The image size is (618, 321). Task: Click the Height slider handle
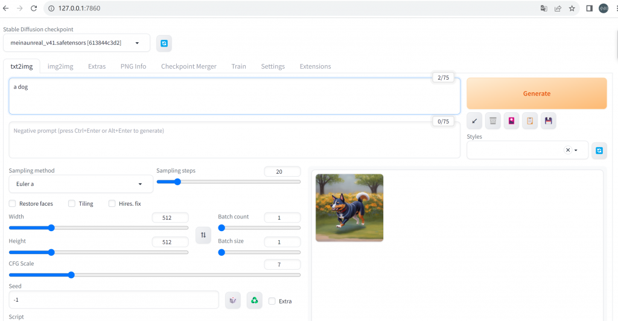coord(51,252)
